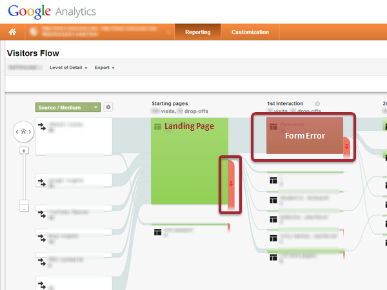This screenshot has width=387, height=290.
Task: Open the Export dropdown menu
Action: [x=104, y=68]
